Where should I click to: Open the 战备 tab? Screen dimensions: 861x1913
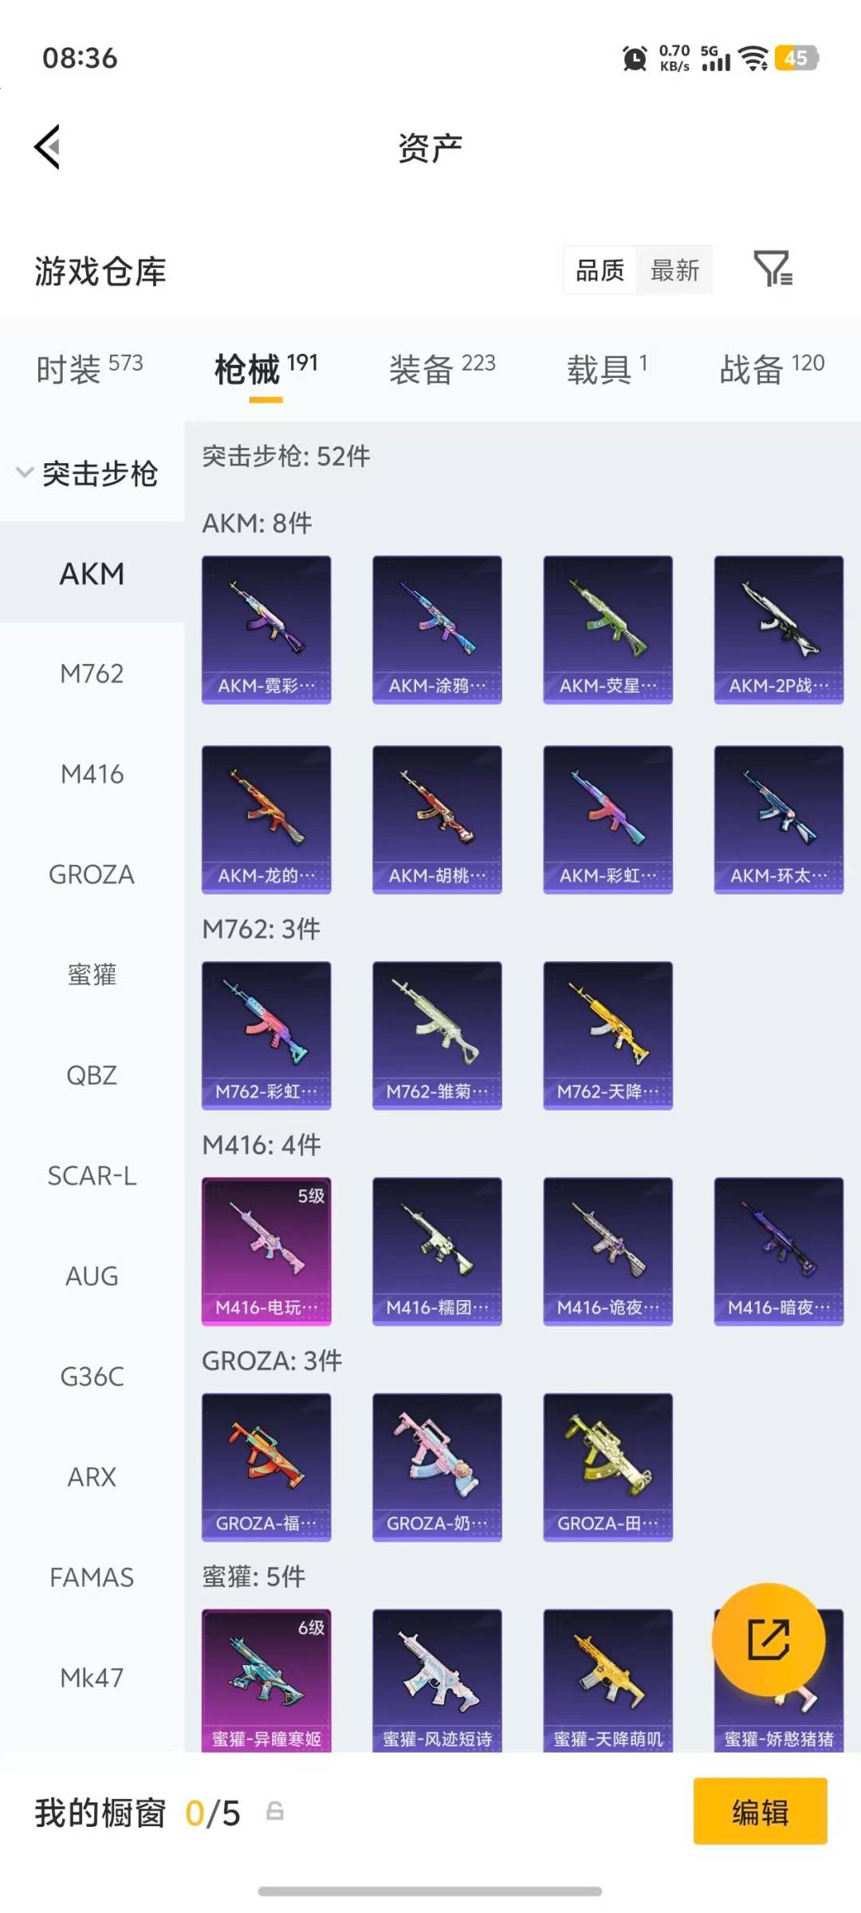tap(772, 369)
